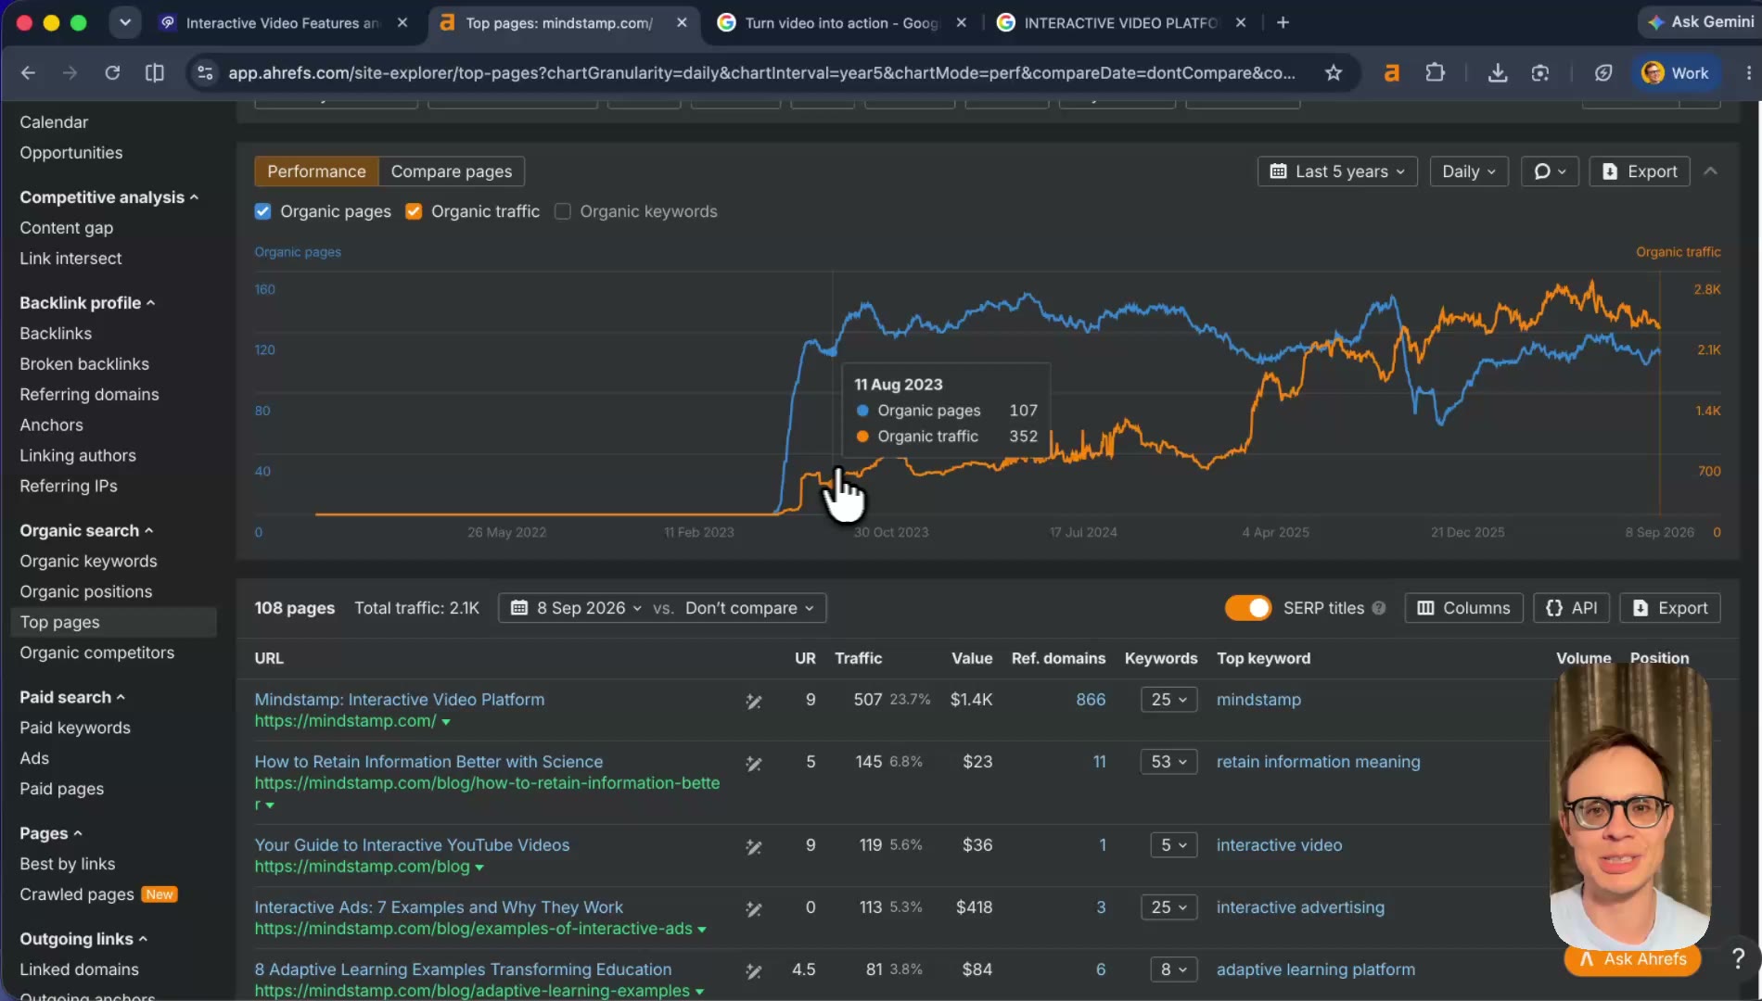The width and height of the screenshot is (1762, 1001).
Task: Open the Don't compare dropdown
Action: [x=749, y=608]
